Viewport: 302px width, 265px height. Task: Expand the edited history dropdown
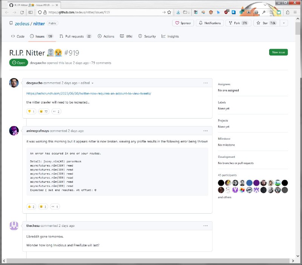point(87,83)
